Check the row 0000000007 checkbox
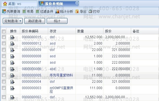 pyautogui.click(x=4, y=62)
